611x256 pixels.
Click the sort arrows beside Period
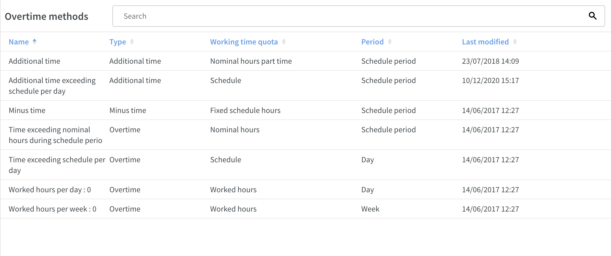click(390, 42)
